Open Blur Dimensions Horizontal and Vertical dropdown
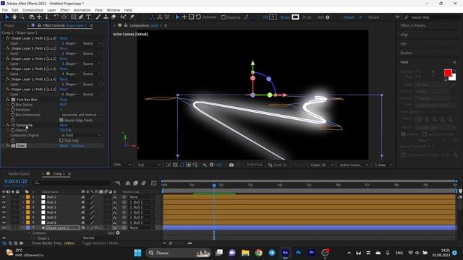The height and width of the screenshot is (260, 463). (x=81, y=115)
